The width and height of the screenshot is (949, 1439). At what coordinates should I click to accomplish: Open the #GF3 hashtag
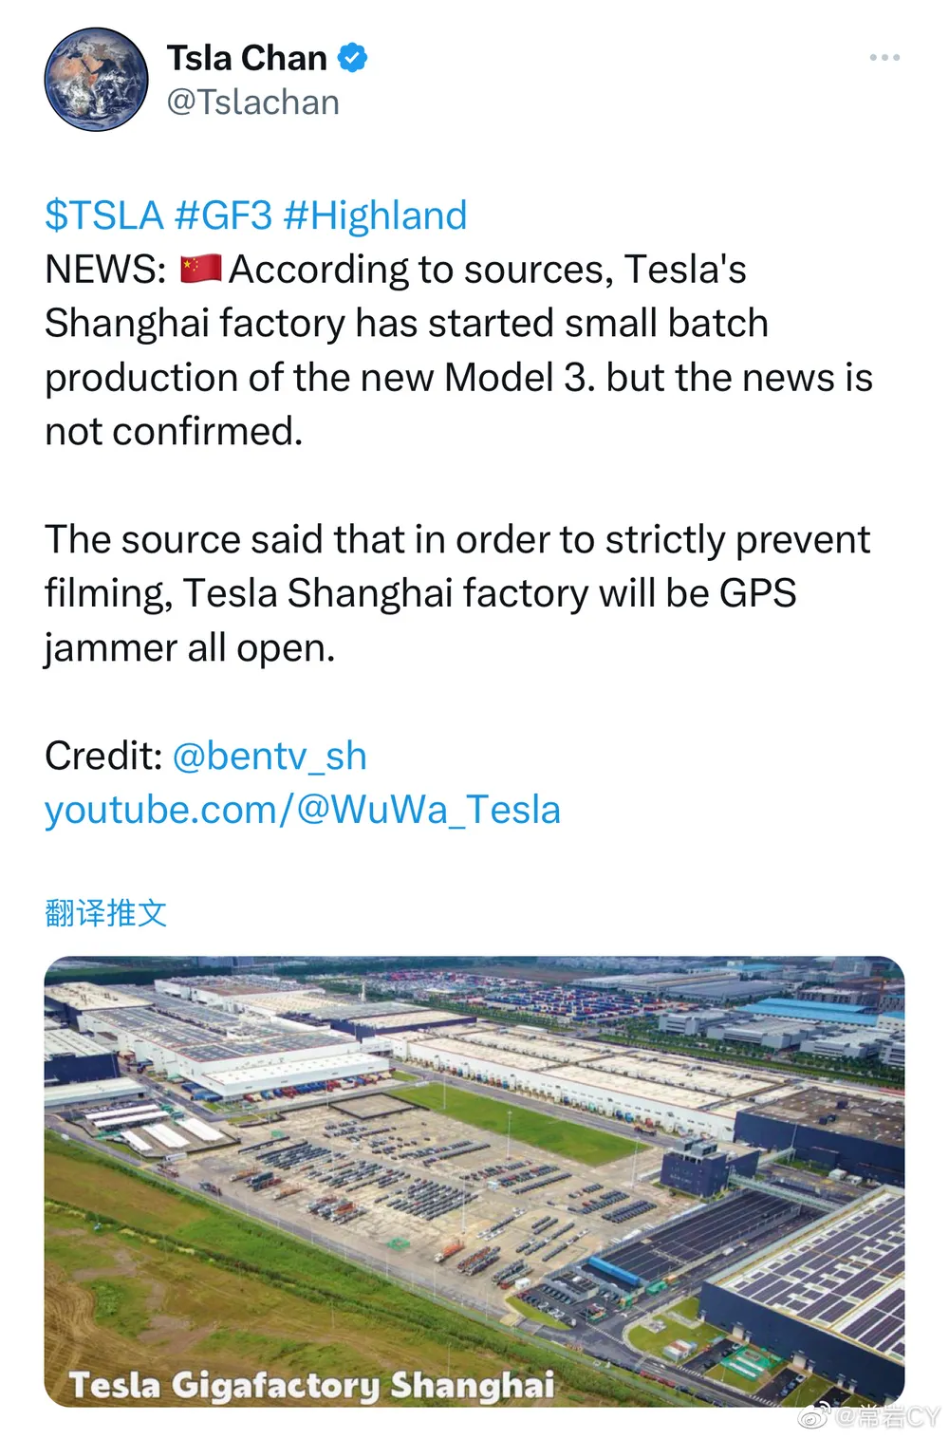coord(224,215)
